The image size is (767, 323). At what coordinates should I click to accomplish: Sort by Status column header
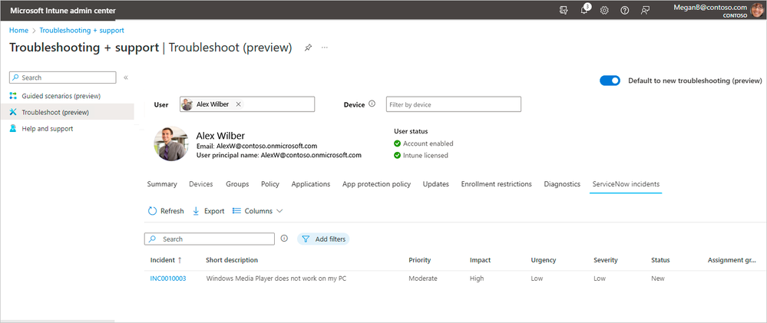click(660, 260)
